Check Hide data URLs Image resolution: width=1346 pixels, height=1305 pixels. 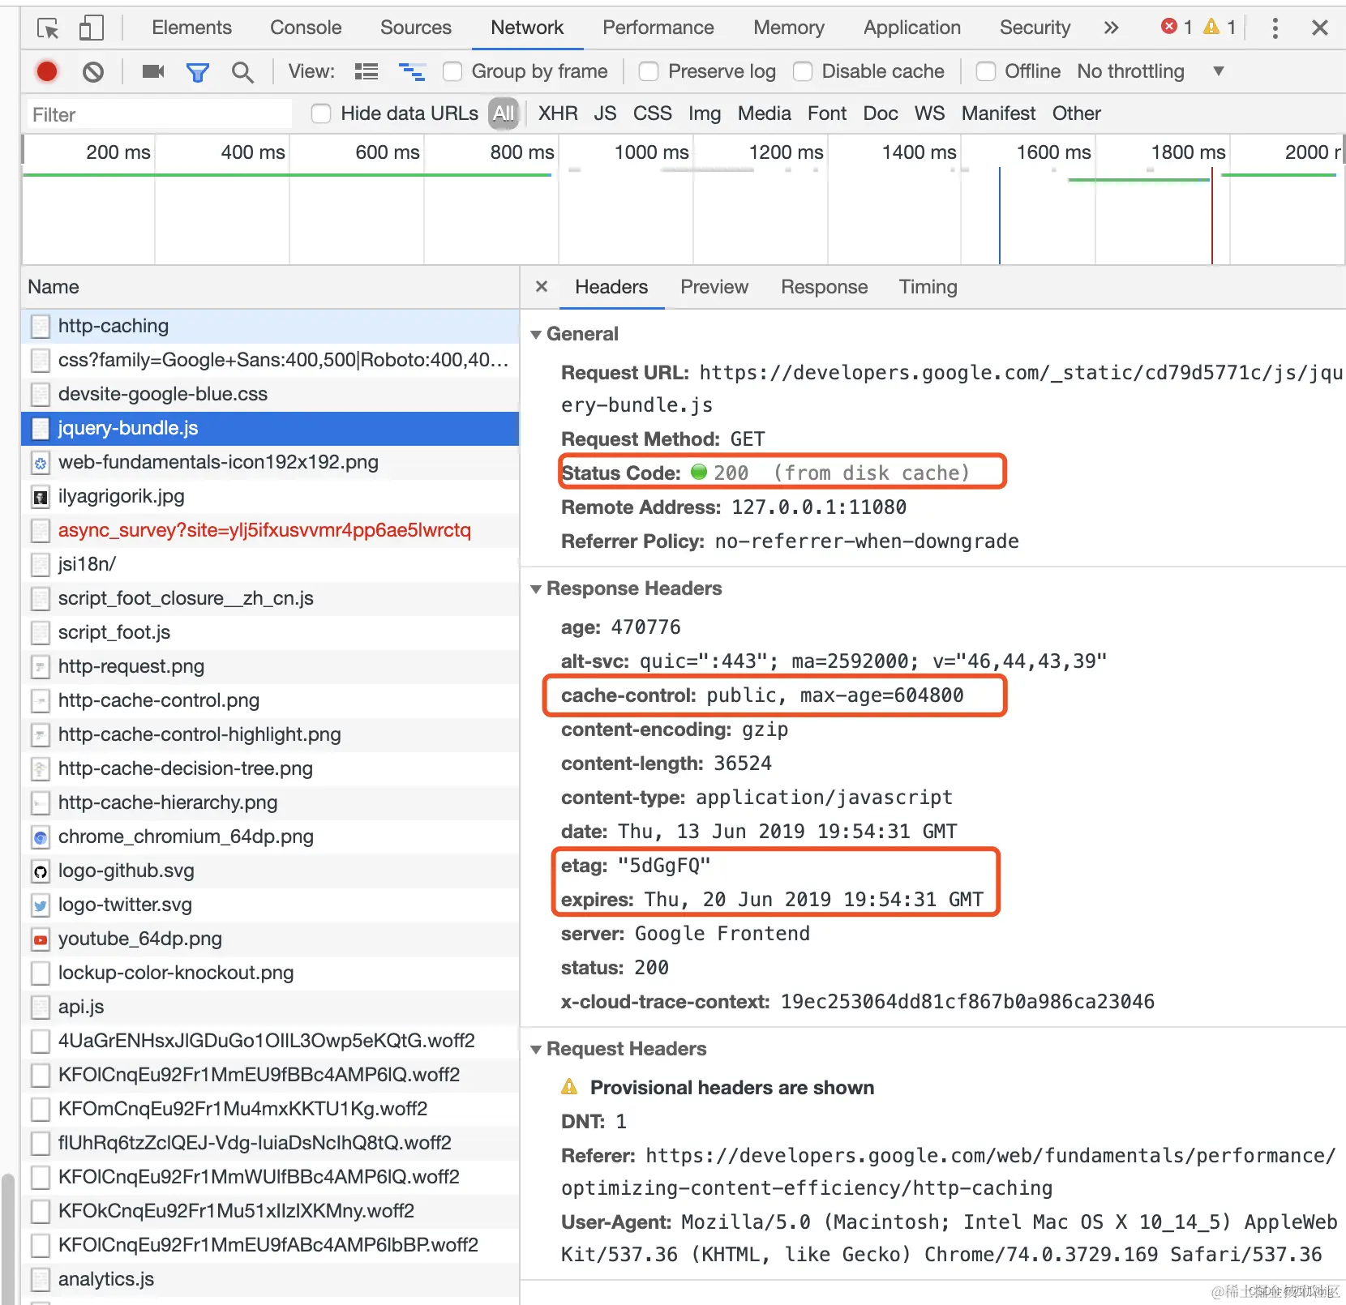click(321, 113)
